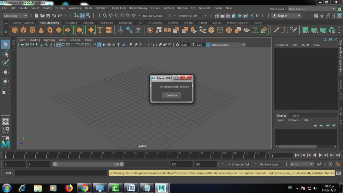The width and height of the screenshot is (343, 193).
Task: Pick the Paint selection tool
Action: click(x=5, y=63)
